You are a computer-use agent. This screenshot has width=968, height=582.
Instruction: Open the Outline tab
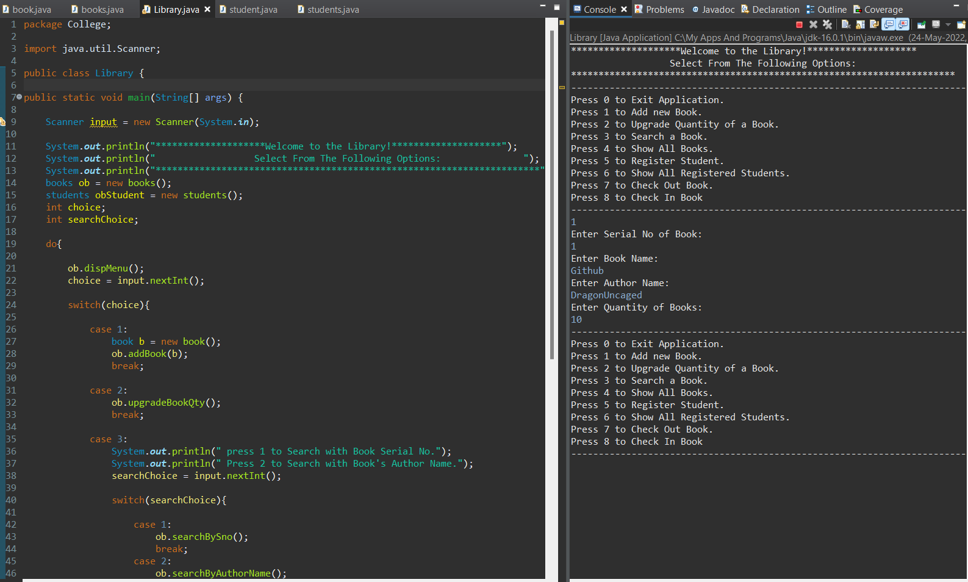826,9
